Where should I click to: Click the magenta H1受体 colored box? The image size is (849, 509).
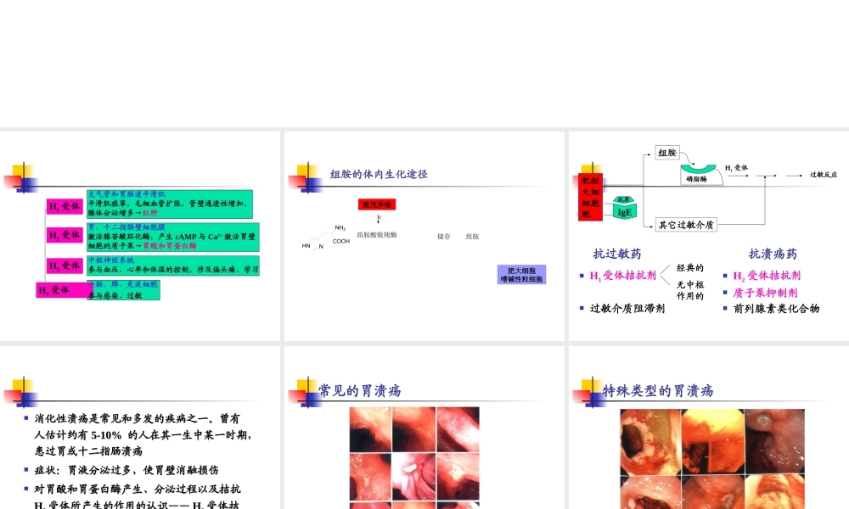64,206
